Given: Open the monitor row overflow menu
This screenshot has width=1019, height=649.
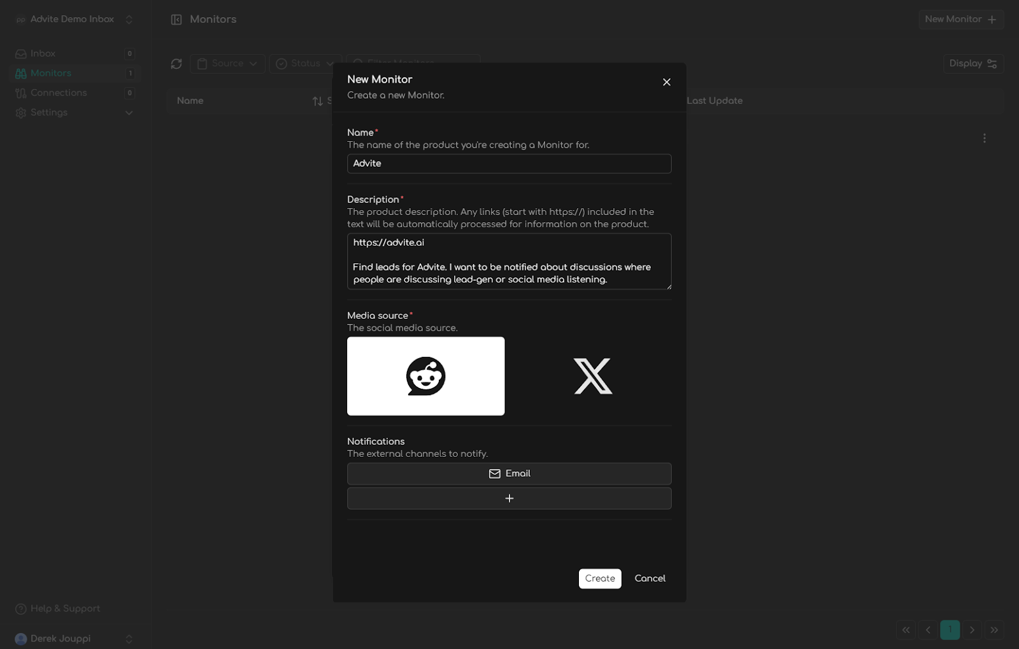Looking at the screenshot, I should point(984,138).
